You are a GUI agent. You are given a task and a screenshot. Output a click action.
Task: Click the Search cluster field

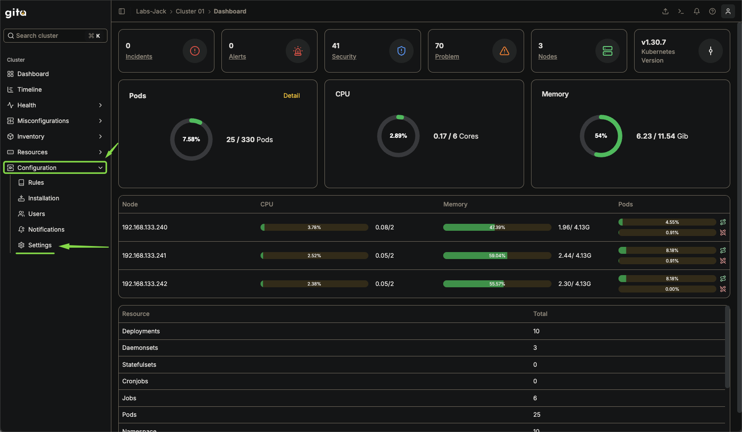(x=55, y=36)
